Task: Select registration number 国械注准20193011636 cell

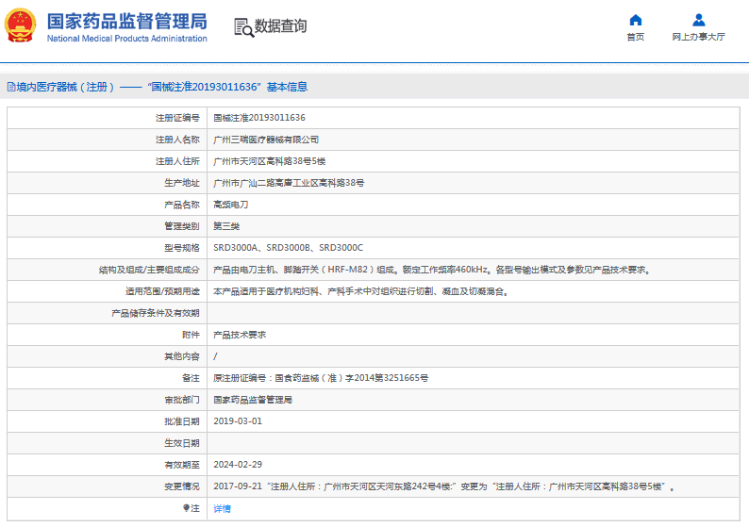Action: pos(259,118)
